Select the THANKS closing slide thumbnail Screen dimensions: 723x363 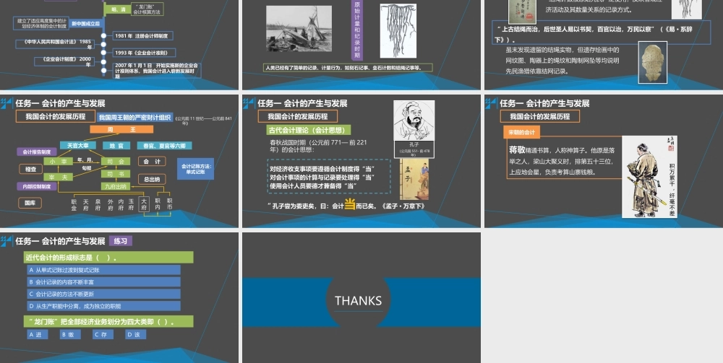[x=361, y=297]
